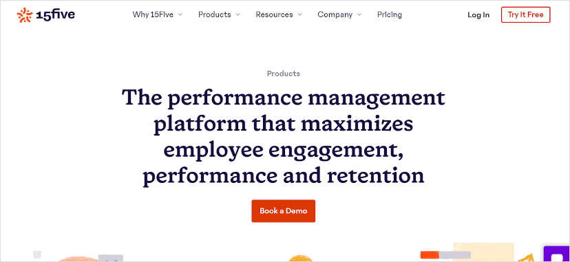The height and width of the screenshot is (262, 570).
Task: Open the purple chat widget
Action: click(x=556, y=254)
